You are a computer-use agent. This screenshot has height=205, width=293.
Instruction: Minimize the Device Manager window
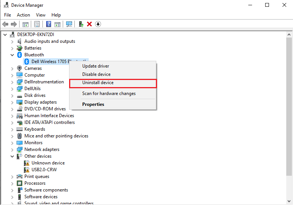pos(250,5)
